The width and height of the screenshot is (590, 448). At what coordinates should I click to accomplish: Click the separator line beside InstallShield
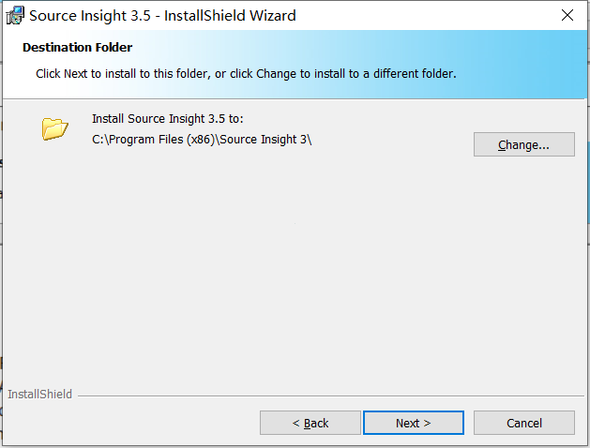tap(331, 396)
